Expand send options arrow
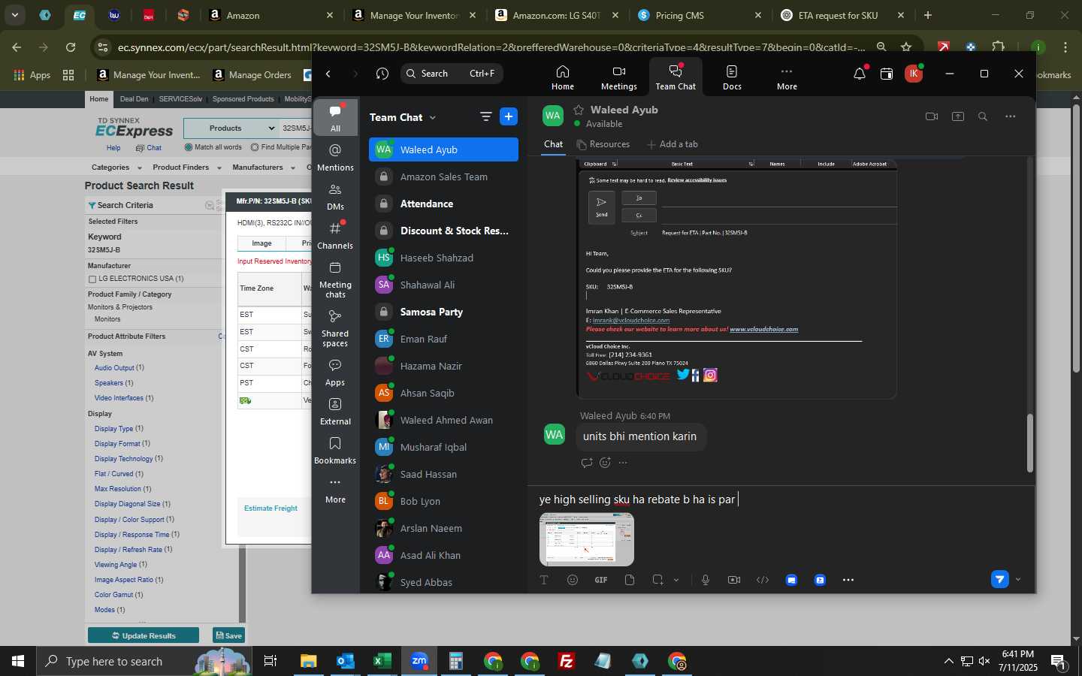Screen dimensions: 1082x676 [x=1018, y=579]
